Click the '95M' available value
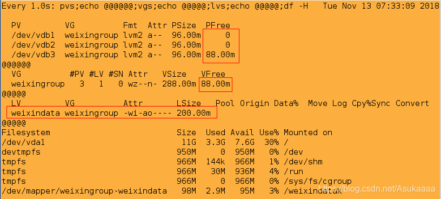The image size is (441, 199). point(247,191)
